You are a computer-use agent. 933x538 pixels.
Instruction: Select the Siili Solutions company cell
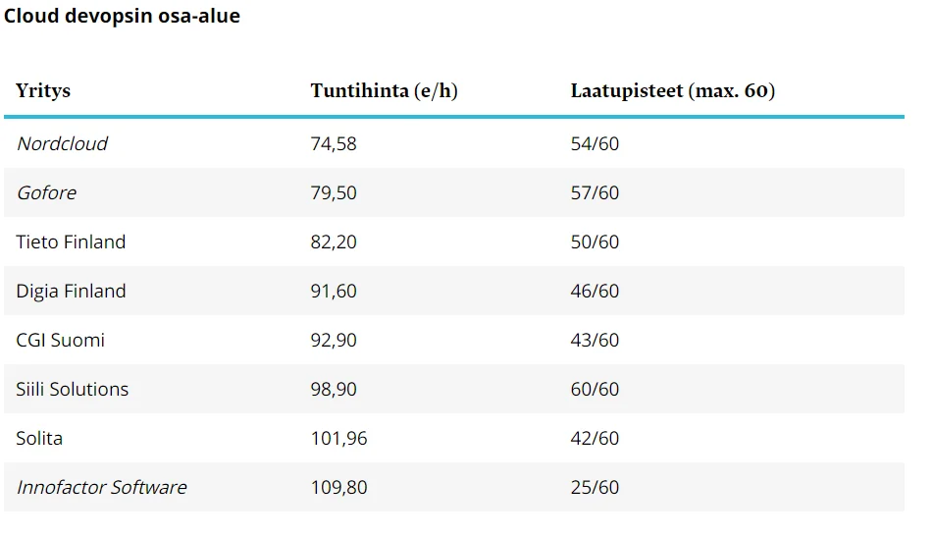72,389
